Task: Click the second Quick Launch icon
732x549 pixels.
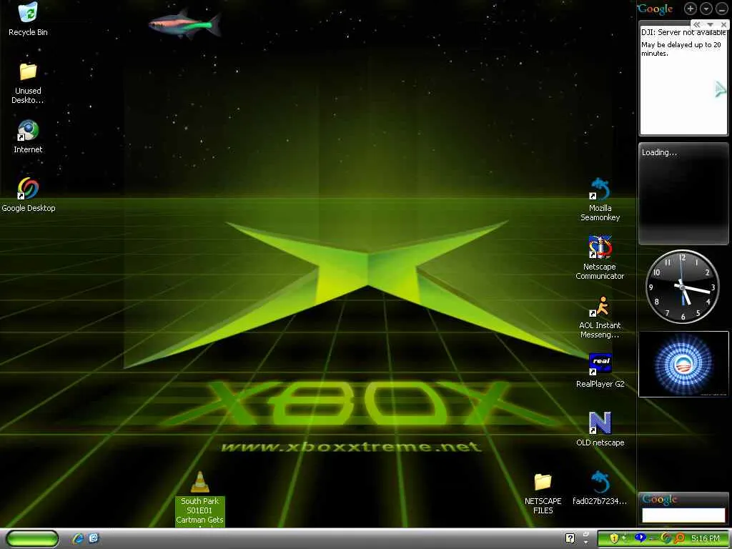Action: 94,538
